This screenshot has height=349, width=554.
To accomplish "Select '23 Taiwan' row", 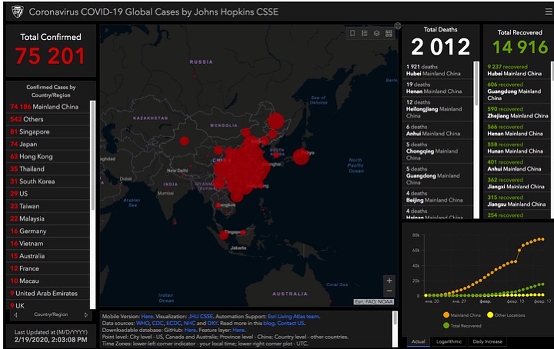I will pyautogui.click(x=48, y=206).
